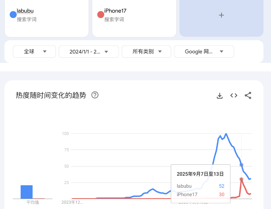Edit the iPhone17 search term
Viewport: 271px width, 209px height.
click(115, 11)
